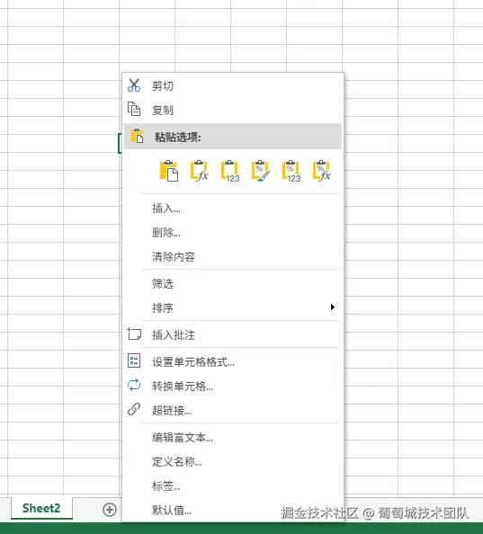Click the clipboard icon beside 粘贴选项
The width and height of the screenshot is (483, 534).
coord(137,136)
